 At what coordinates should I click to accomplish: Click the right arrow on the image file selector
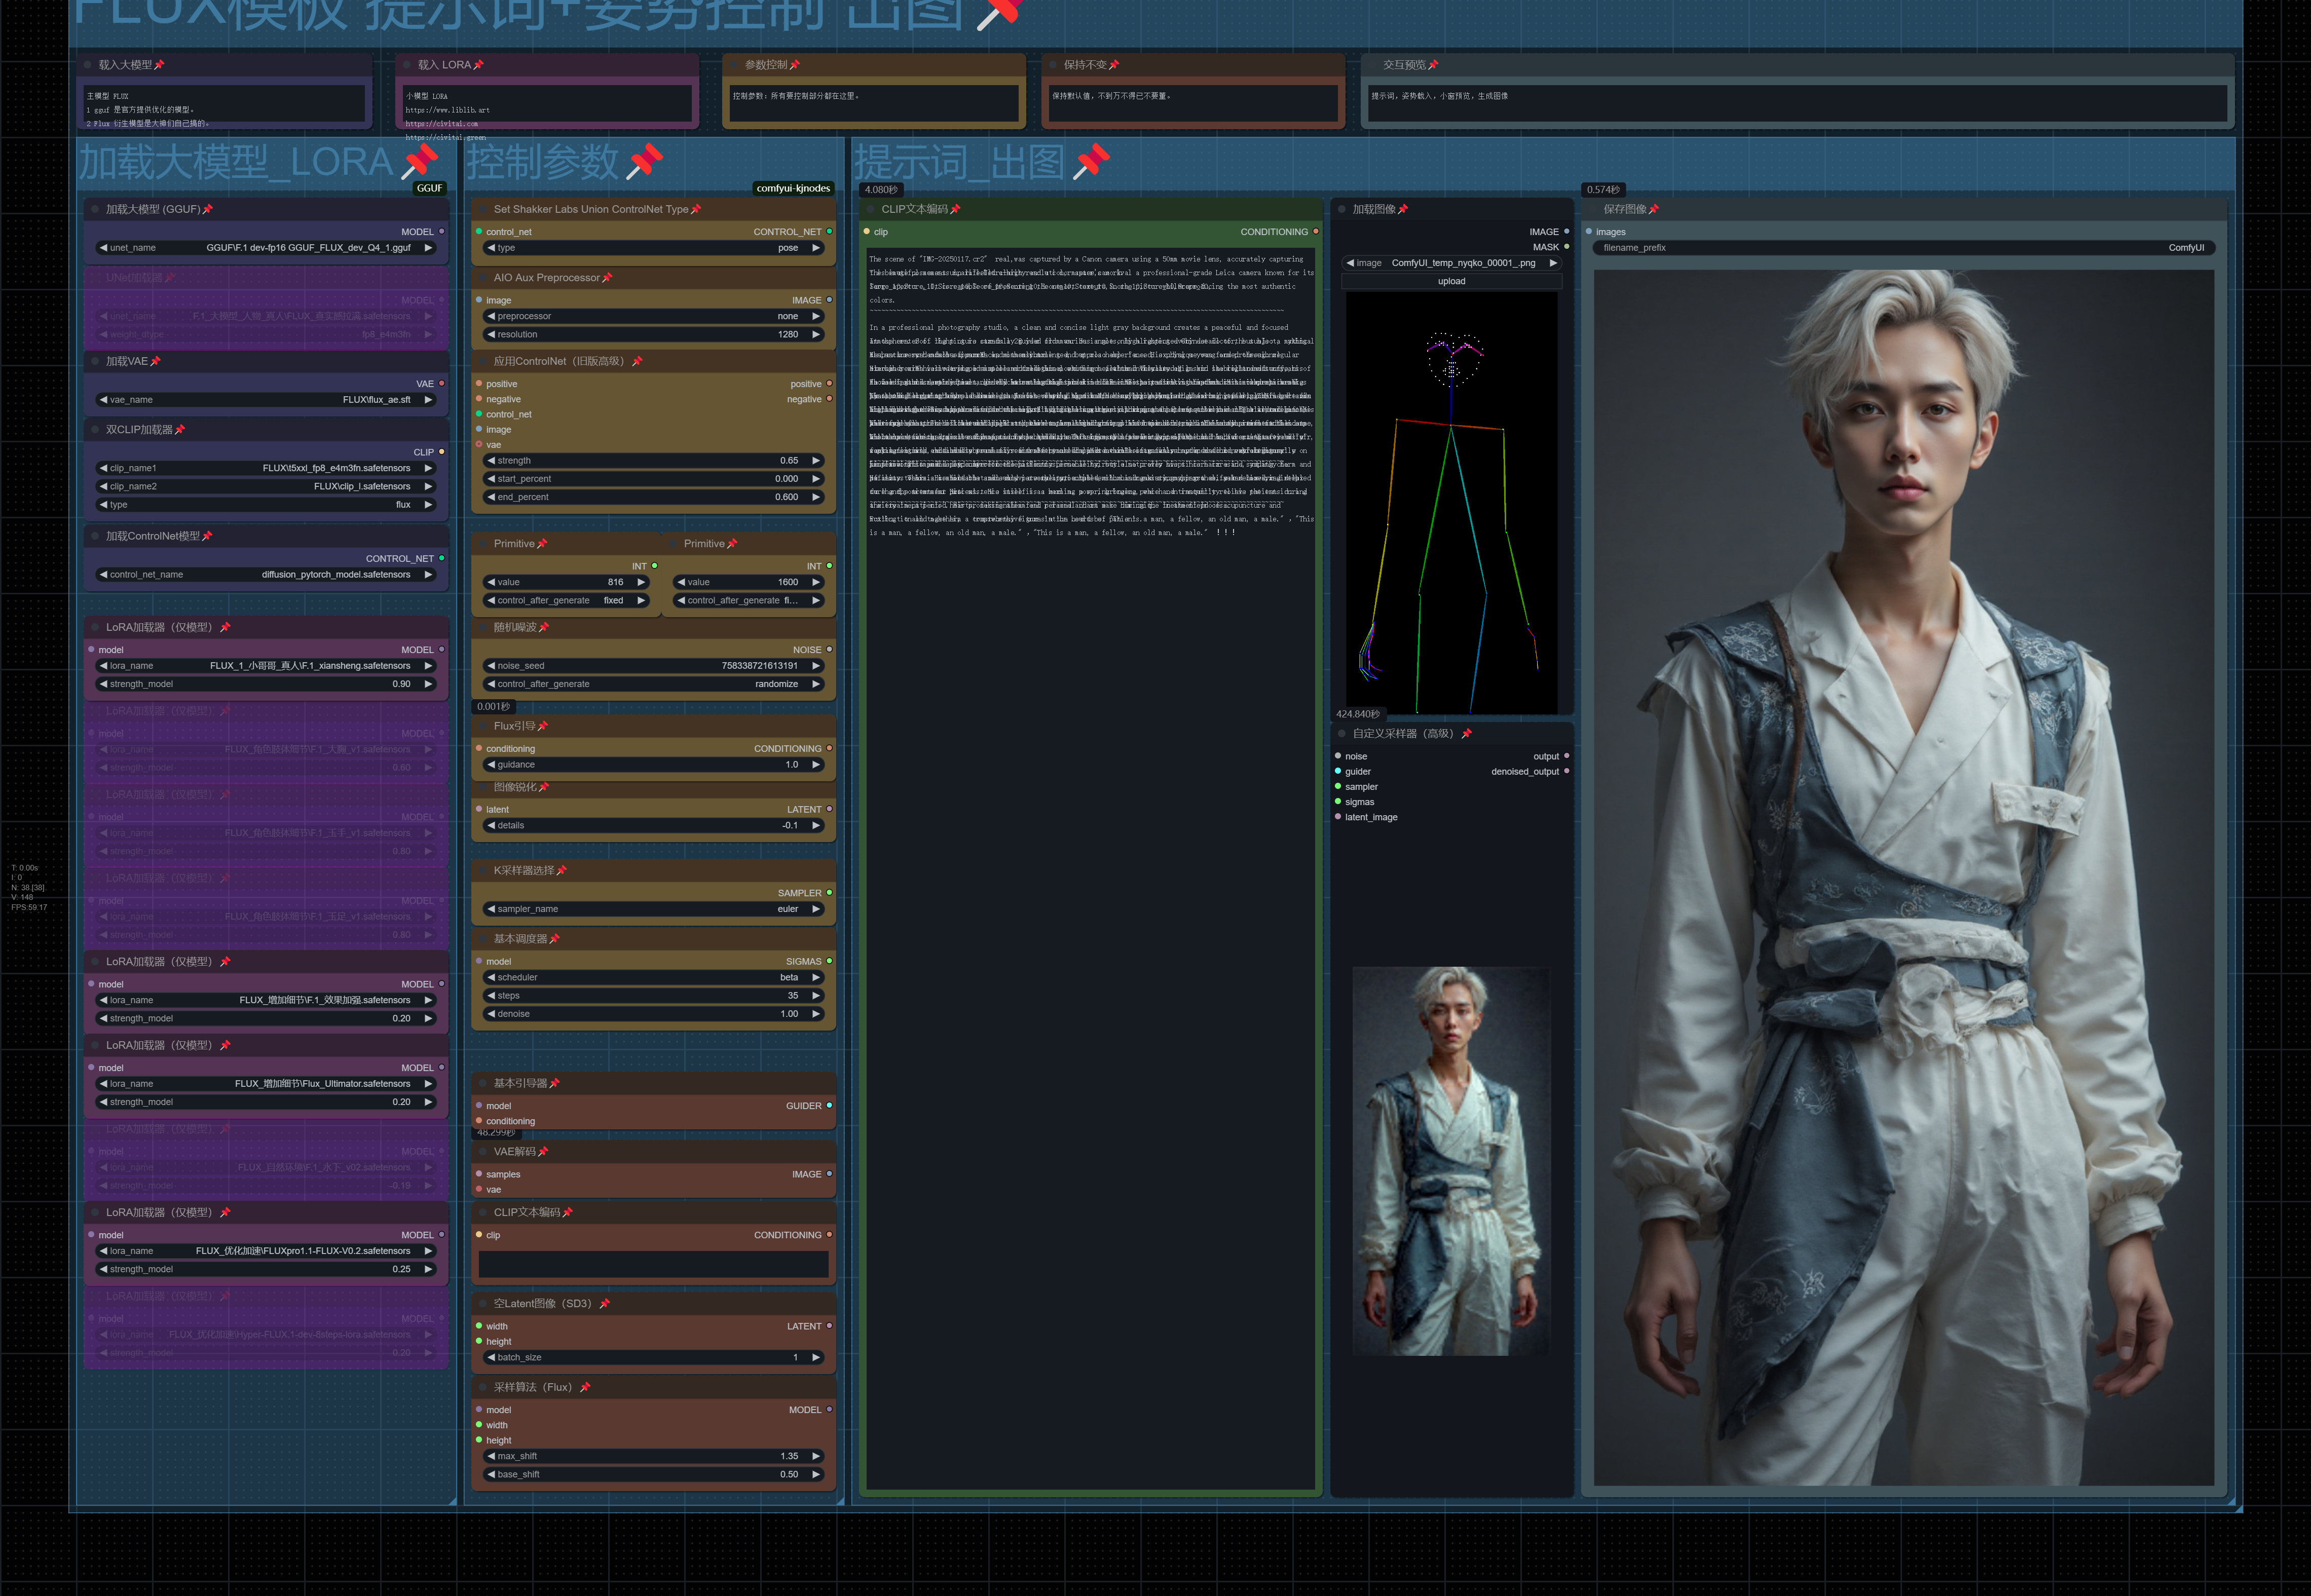[1553, 263]
